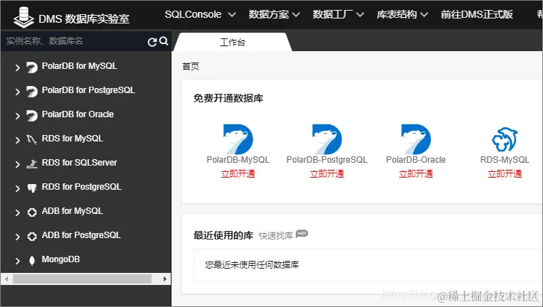Click the large PolarDB-Oracle polar bear logo
The width and height of the screenshot is (543, 307).
416,139
